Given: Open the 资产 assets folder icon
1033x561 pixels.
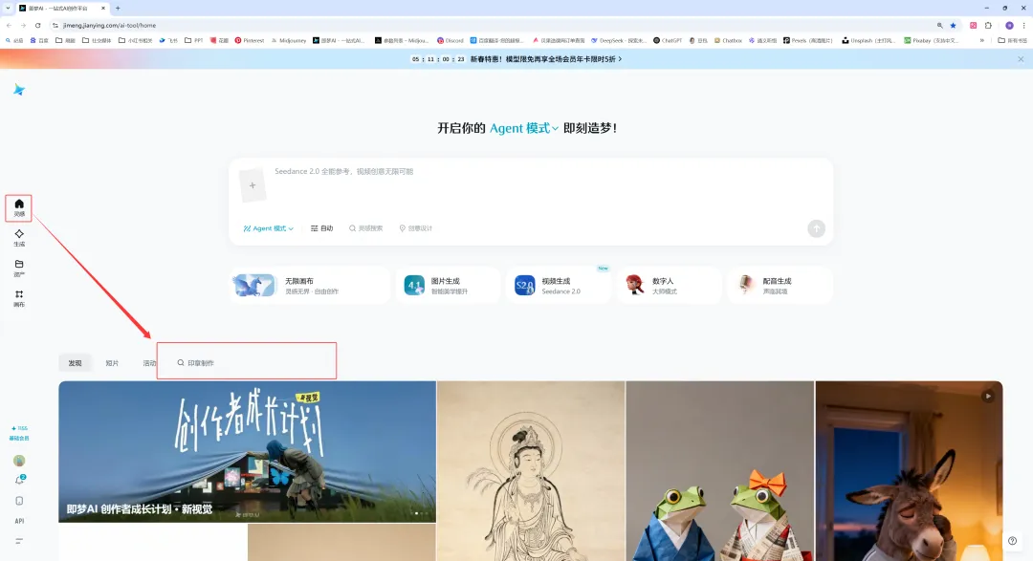Looking at the screenshot, I should click(19, 268).
